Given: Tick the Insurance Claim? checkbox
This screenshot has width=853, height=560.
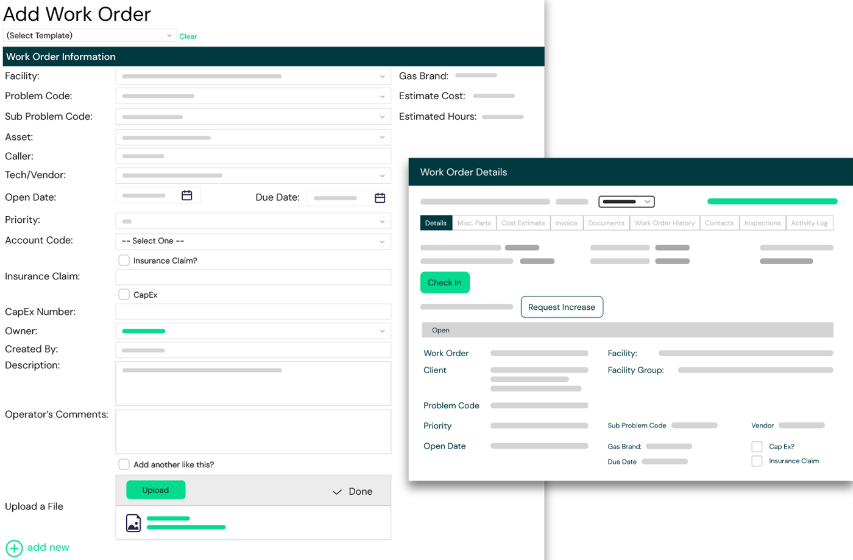Looking at the screenshot, I should 124,261.
